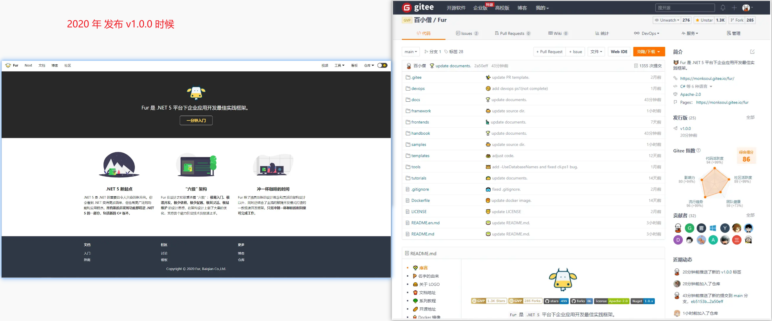The height and width of the screenshot is (321, 772).
Task: Open the Wiki tab
Action: 558,33
